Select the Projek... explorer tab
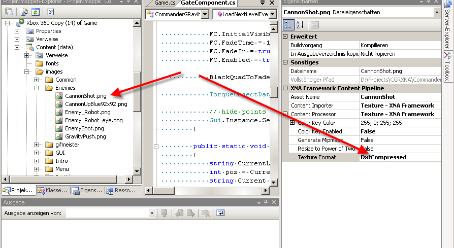The height and width of the screenshot is (248, 454). (18, 190)
